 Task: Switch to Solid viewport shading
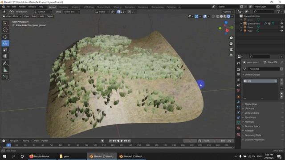[221, 16]
